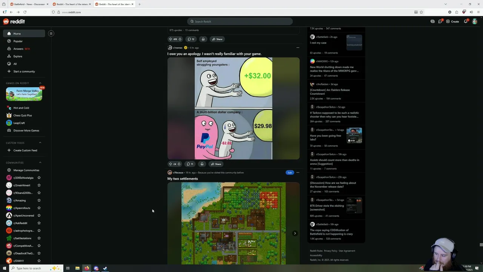Screen dimensions: 483x272
Task: Open a new browser tab
Action: (x=140, y=4)
